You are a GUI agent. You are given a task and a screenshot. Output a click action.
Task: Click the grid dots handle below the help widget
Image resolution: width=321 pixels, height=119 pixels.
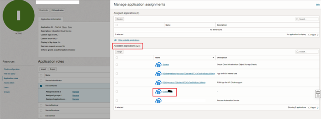click(318, 96)
